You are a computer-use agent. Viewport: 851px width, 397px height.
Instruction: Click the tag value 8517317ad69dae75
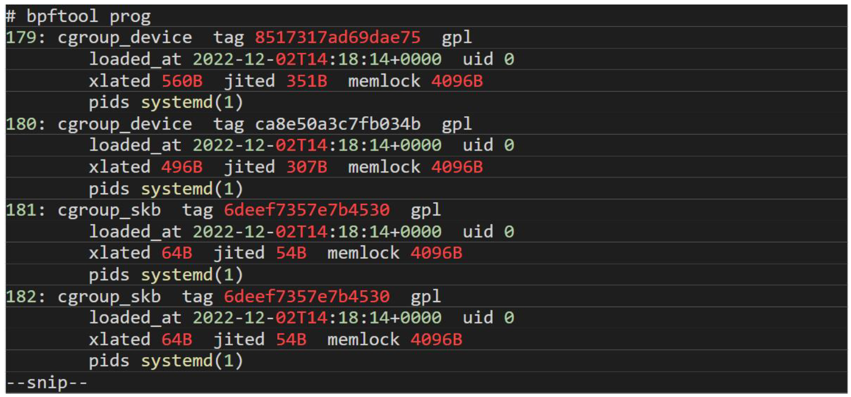337,38
